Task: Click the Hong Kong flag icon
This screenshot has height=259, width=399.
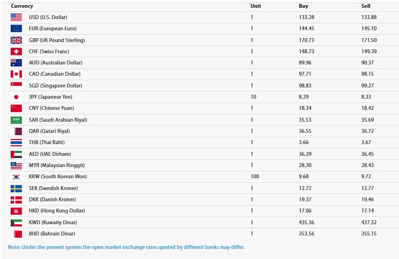Action: (16, 211)
